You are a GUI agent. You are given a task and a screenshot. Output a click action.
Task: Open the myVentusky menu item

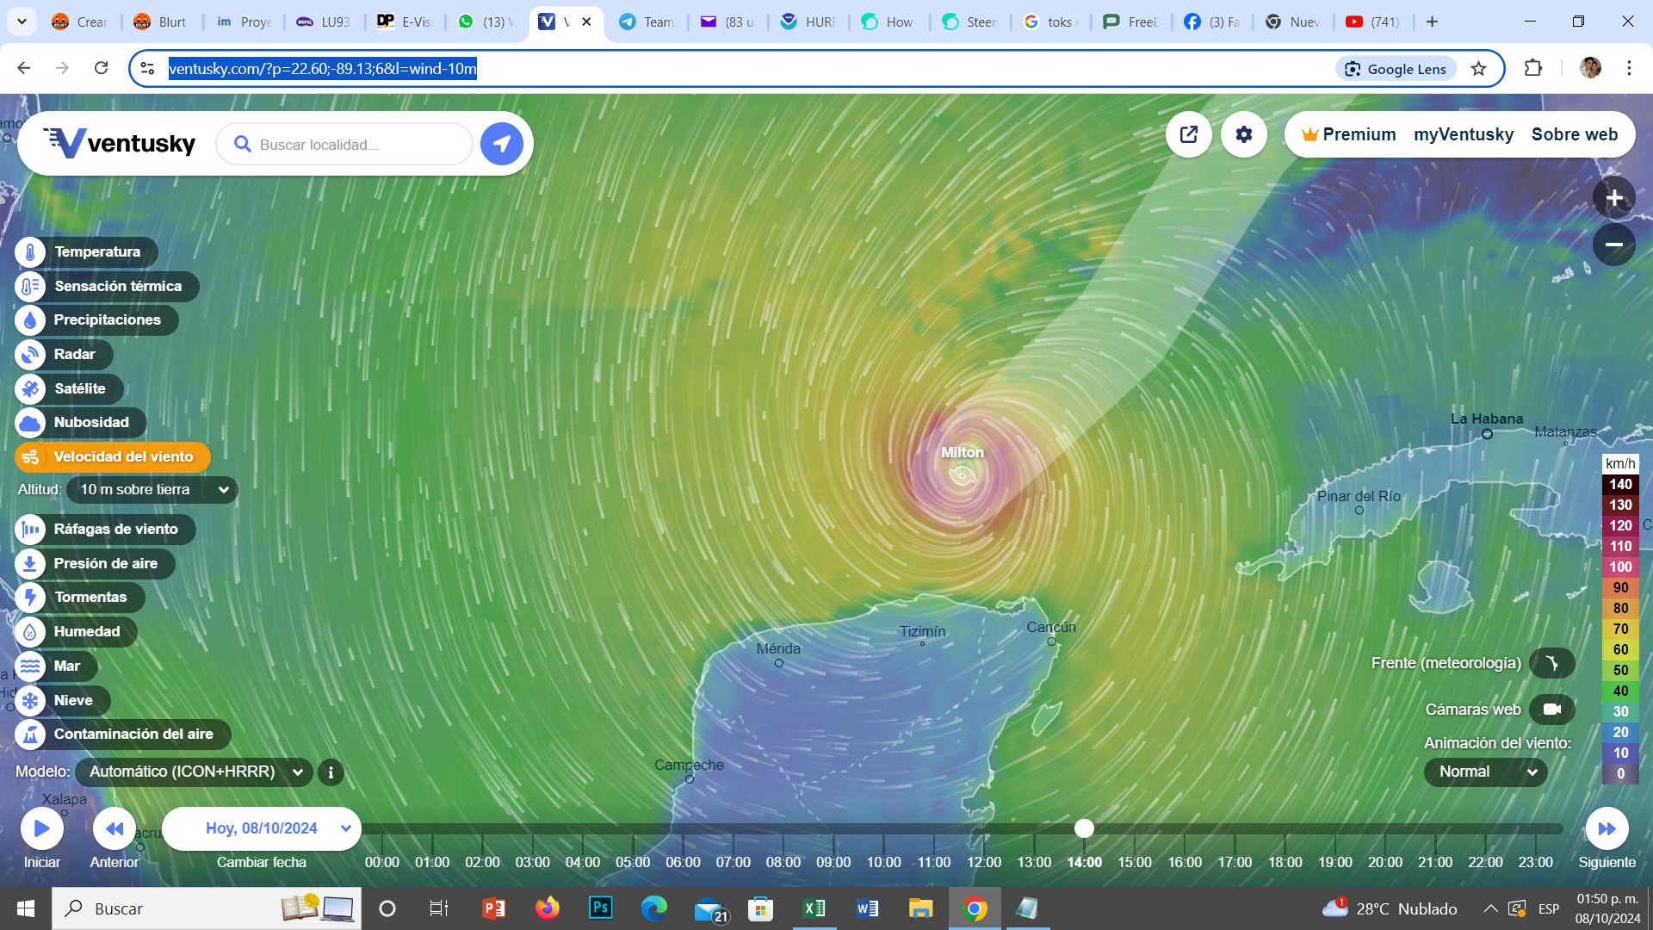[1463, 134]
